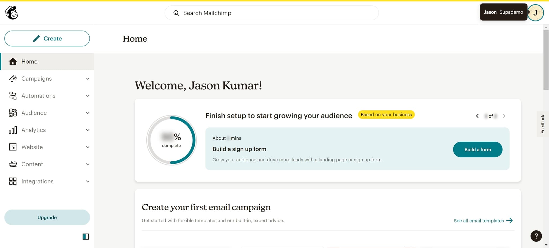Collapse the sidebar with panel toggle
This screenshot has width=549, height=248.
(86, 236)
